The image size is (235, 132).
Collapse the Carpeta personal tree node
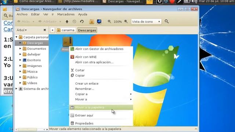(17, 37)
